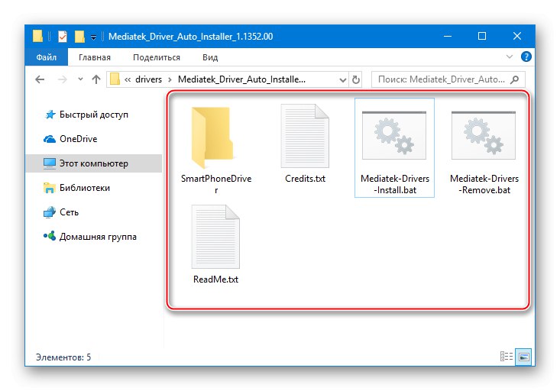Maximize the Explorer window
Image resolution: width=560 pixels, height=391 pixels.
click(482, 36)
